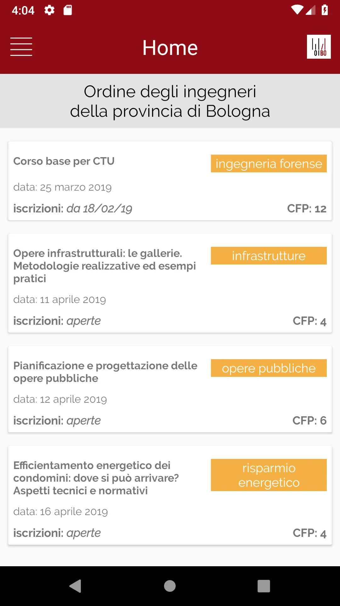Tap the Home title in header

[170, 48]
